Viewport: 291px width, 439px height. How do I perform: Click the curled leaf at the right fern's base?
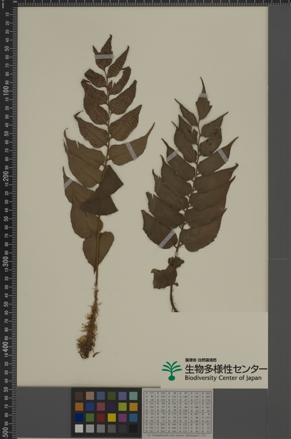point(167,273)
